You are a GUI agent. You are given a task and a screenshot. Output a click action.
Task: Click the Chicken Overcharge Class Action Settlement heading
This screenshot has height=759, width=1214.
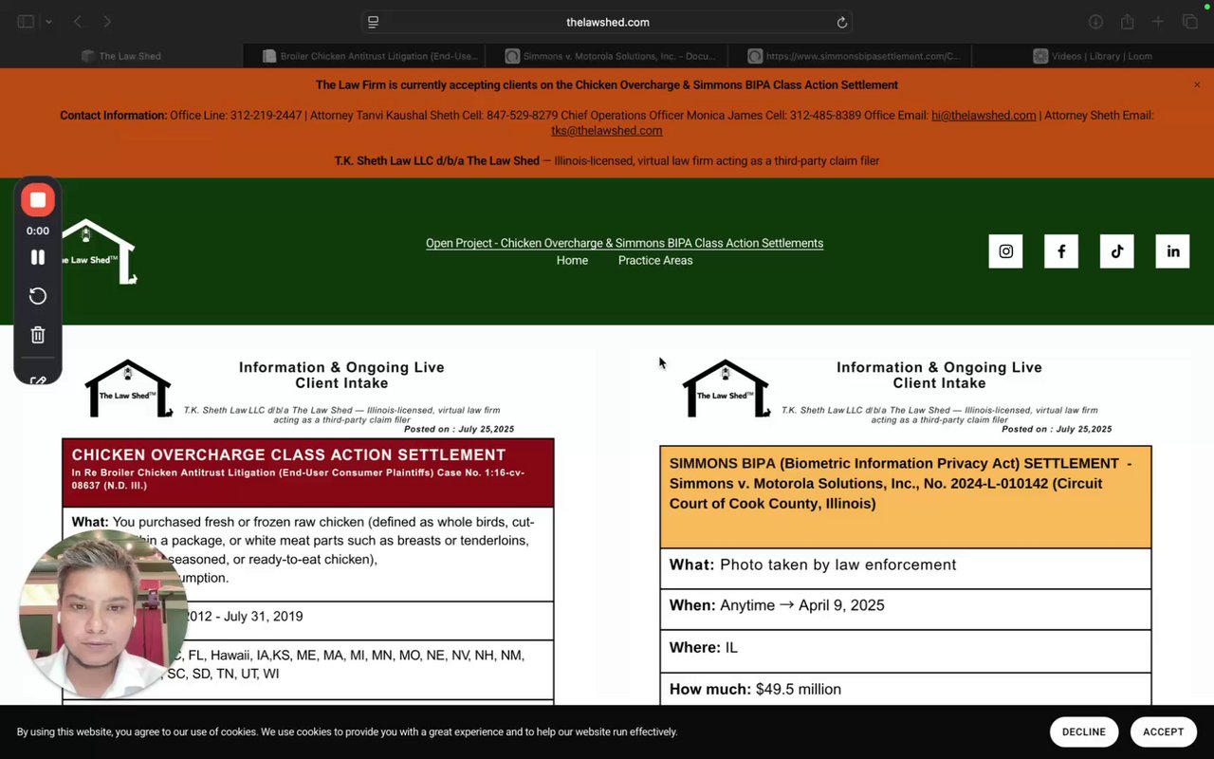288,454
